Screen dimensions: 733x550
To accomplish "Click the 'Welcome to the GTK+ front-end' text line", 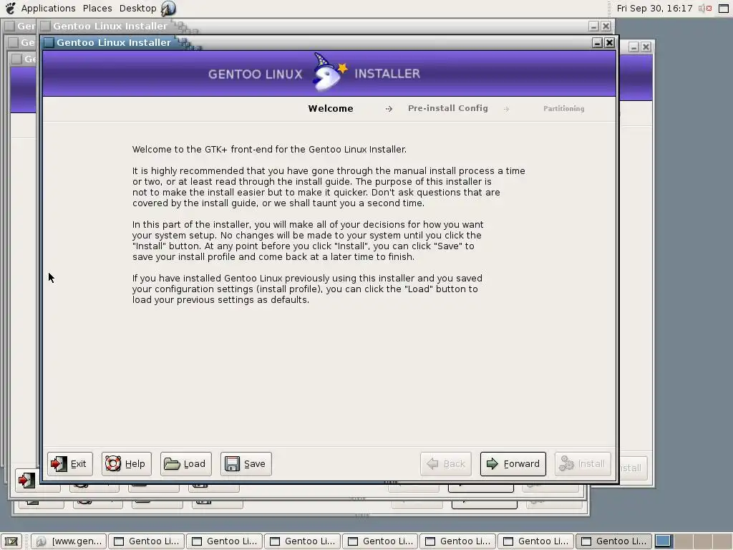I will point(269,149).
